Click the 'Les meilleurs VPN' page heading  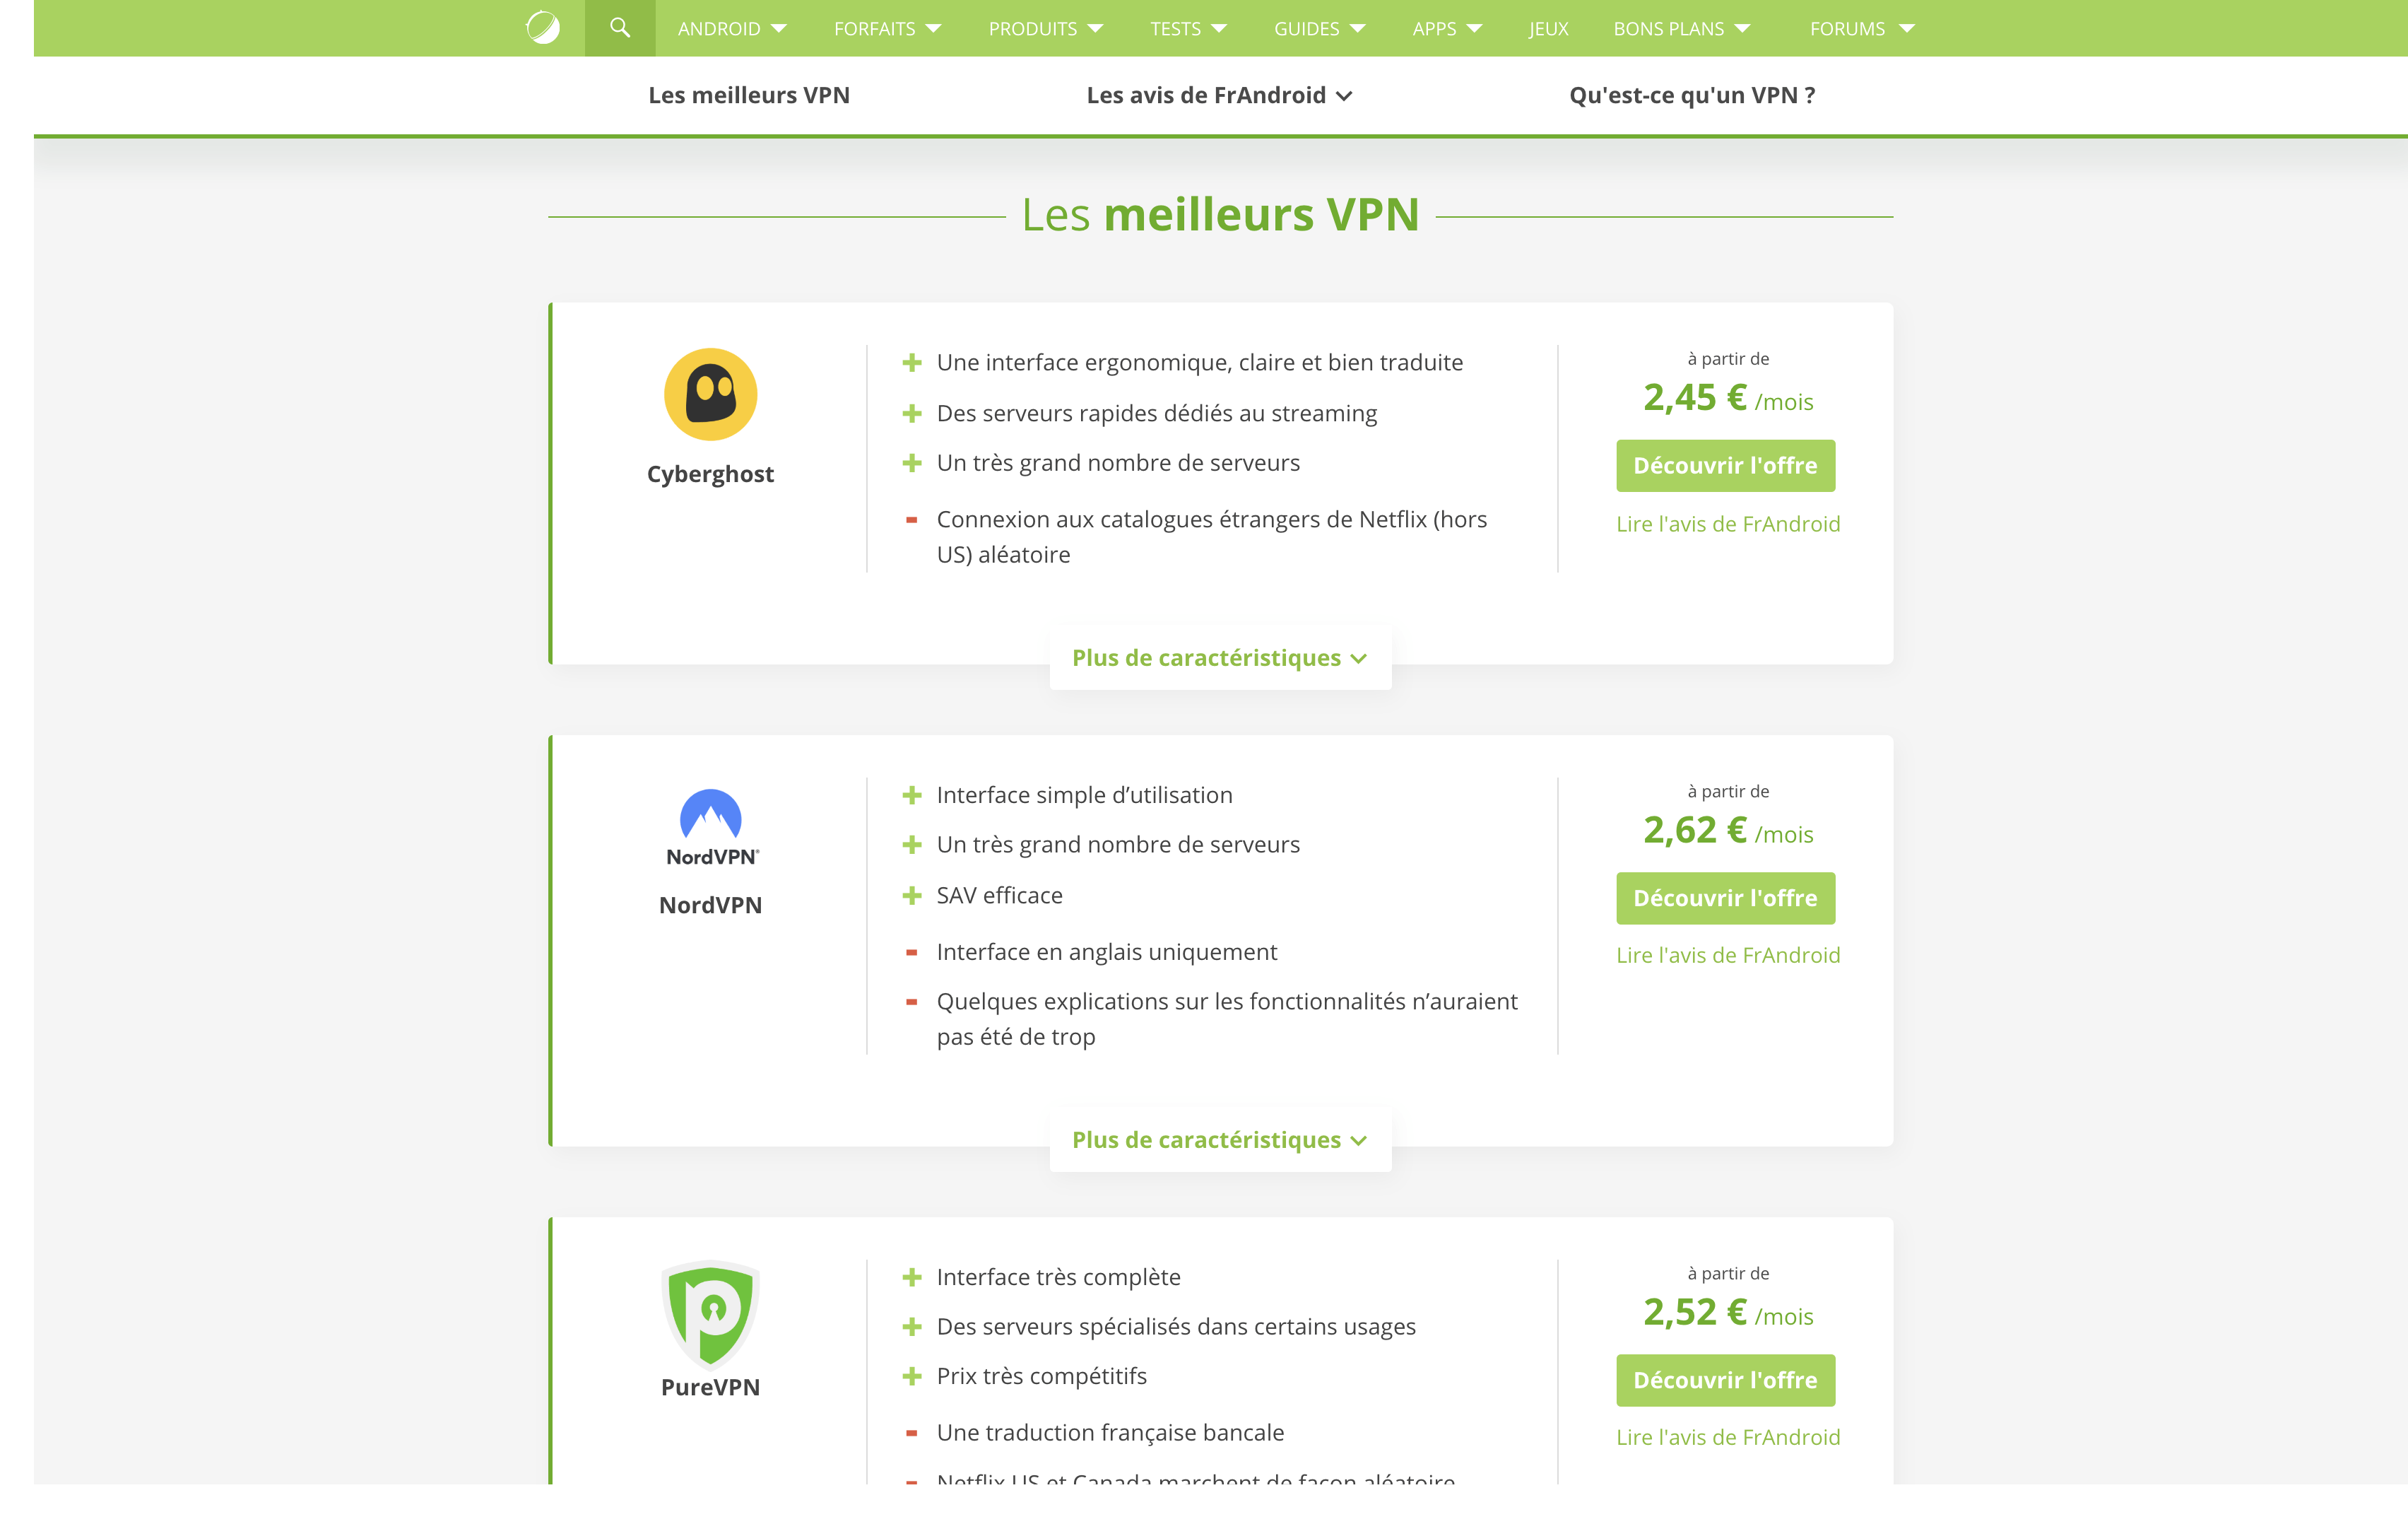tap(1220, 214)
